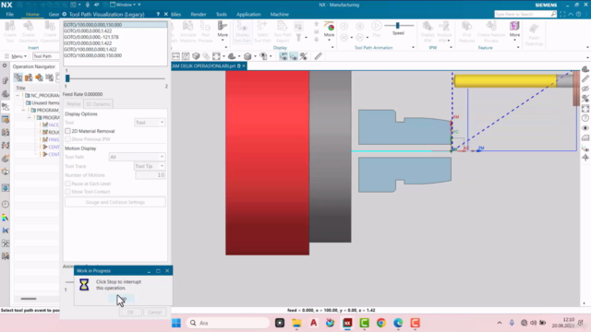Click the Find Features icon

(x=466, y=31)
